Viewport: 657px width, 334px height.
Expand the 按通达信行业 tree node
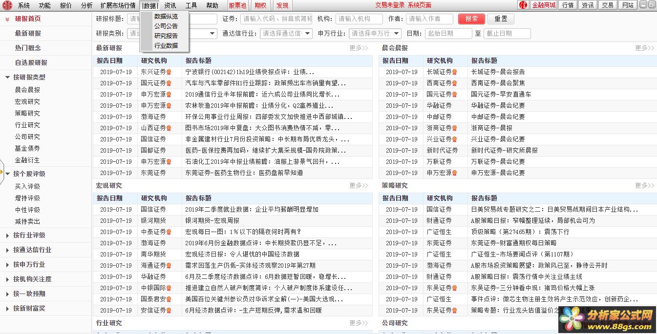pyautogui.click(x=8, y=250)
